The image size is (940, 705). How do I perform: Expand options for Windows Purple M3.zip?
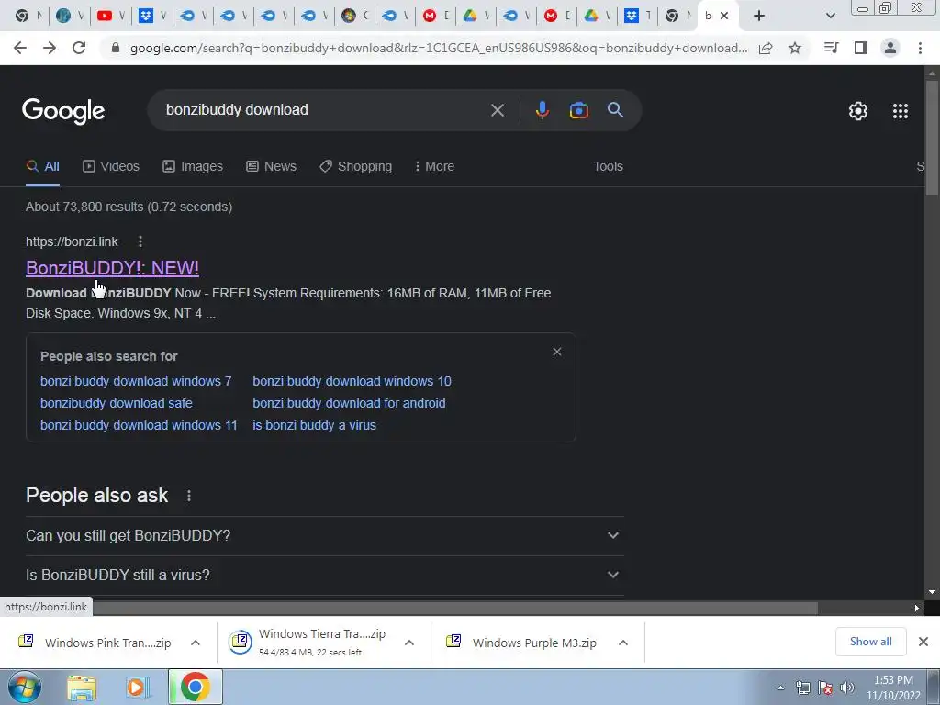[623, 643]
